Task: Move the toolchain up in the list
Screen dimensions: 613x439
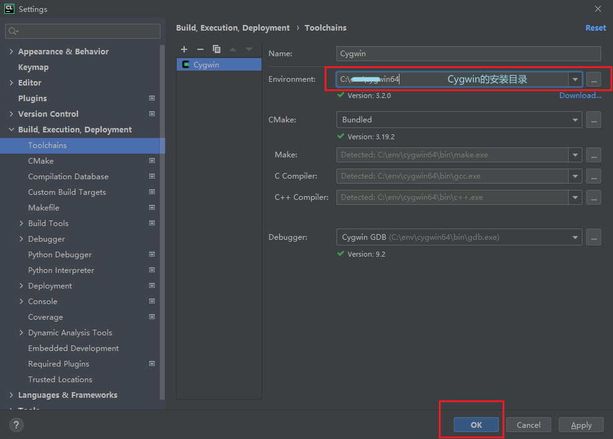Action: [233, 49]
